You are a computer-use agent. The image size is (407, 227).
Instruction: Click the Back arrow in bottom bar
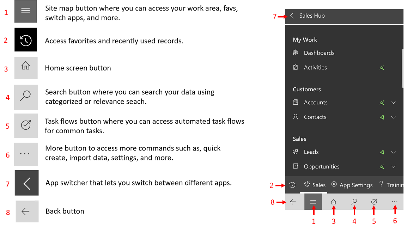pos(293,202)
